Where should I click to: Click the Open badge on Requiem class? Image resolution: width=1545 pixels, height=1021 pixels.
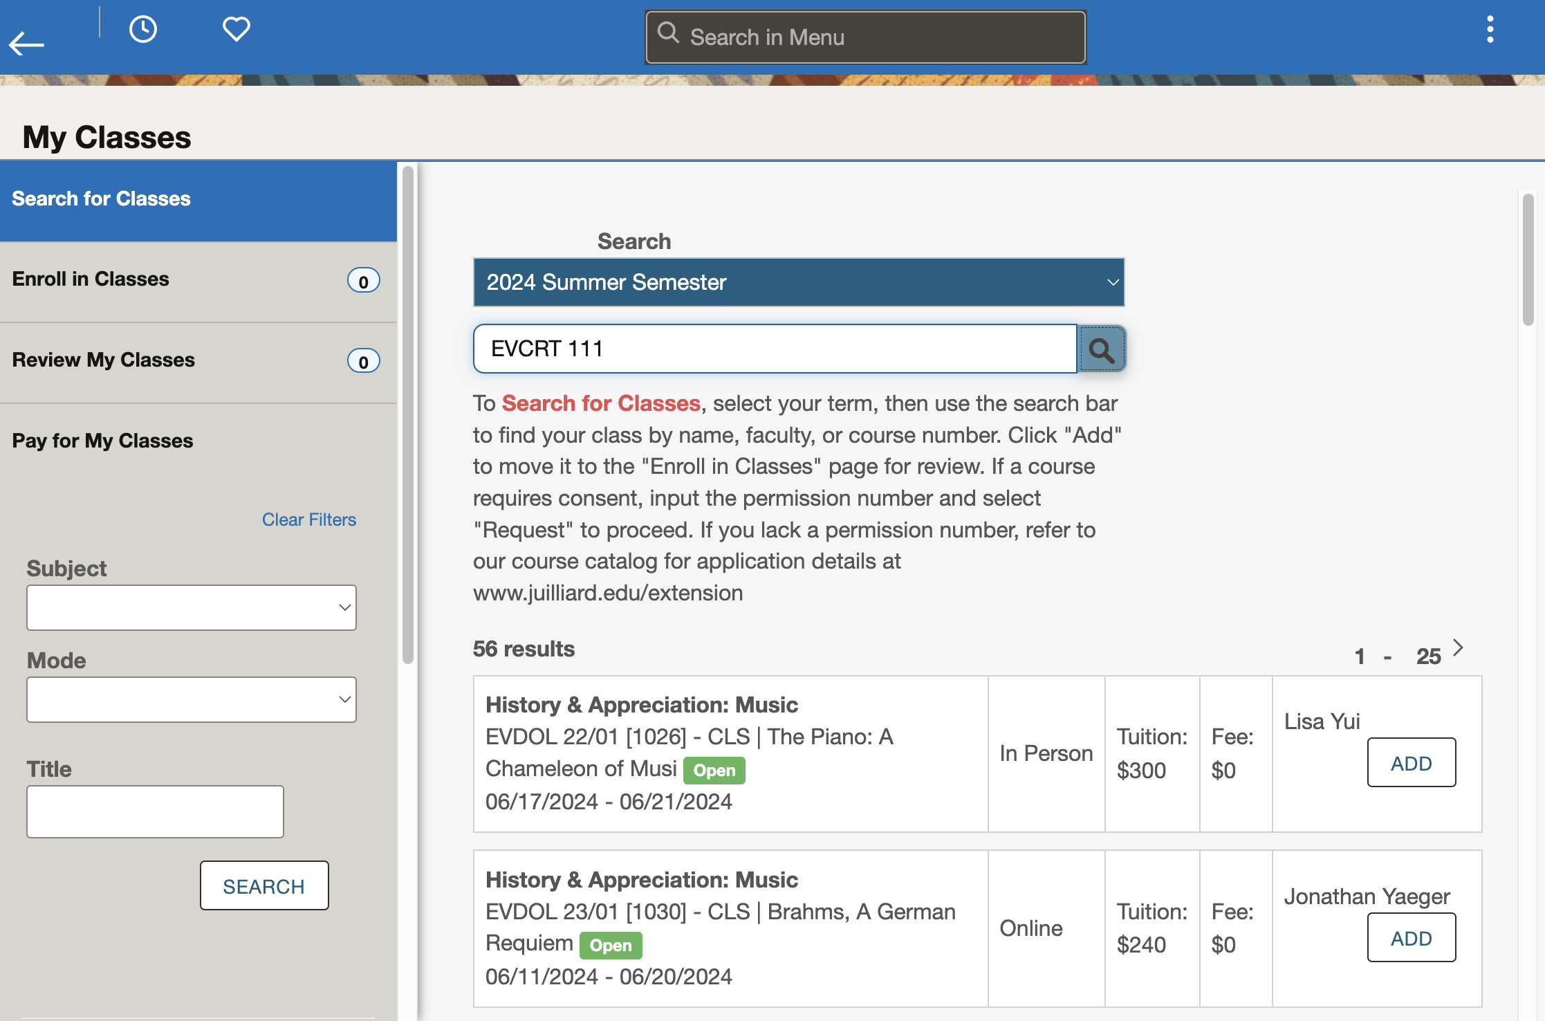[x=611, y=945]
